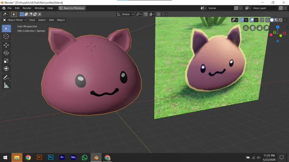This screenshot has width=289, height=162.
Task: Switch viewport to wireframe shading
Action: click(x=267, y=20)
